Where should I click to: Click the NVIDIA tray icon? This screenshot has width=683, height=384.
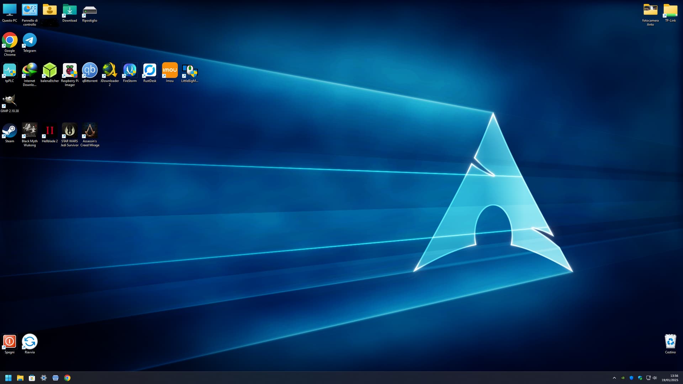point(623,378)
